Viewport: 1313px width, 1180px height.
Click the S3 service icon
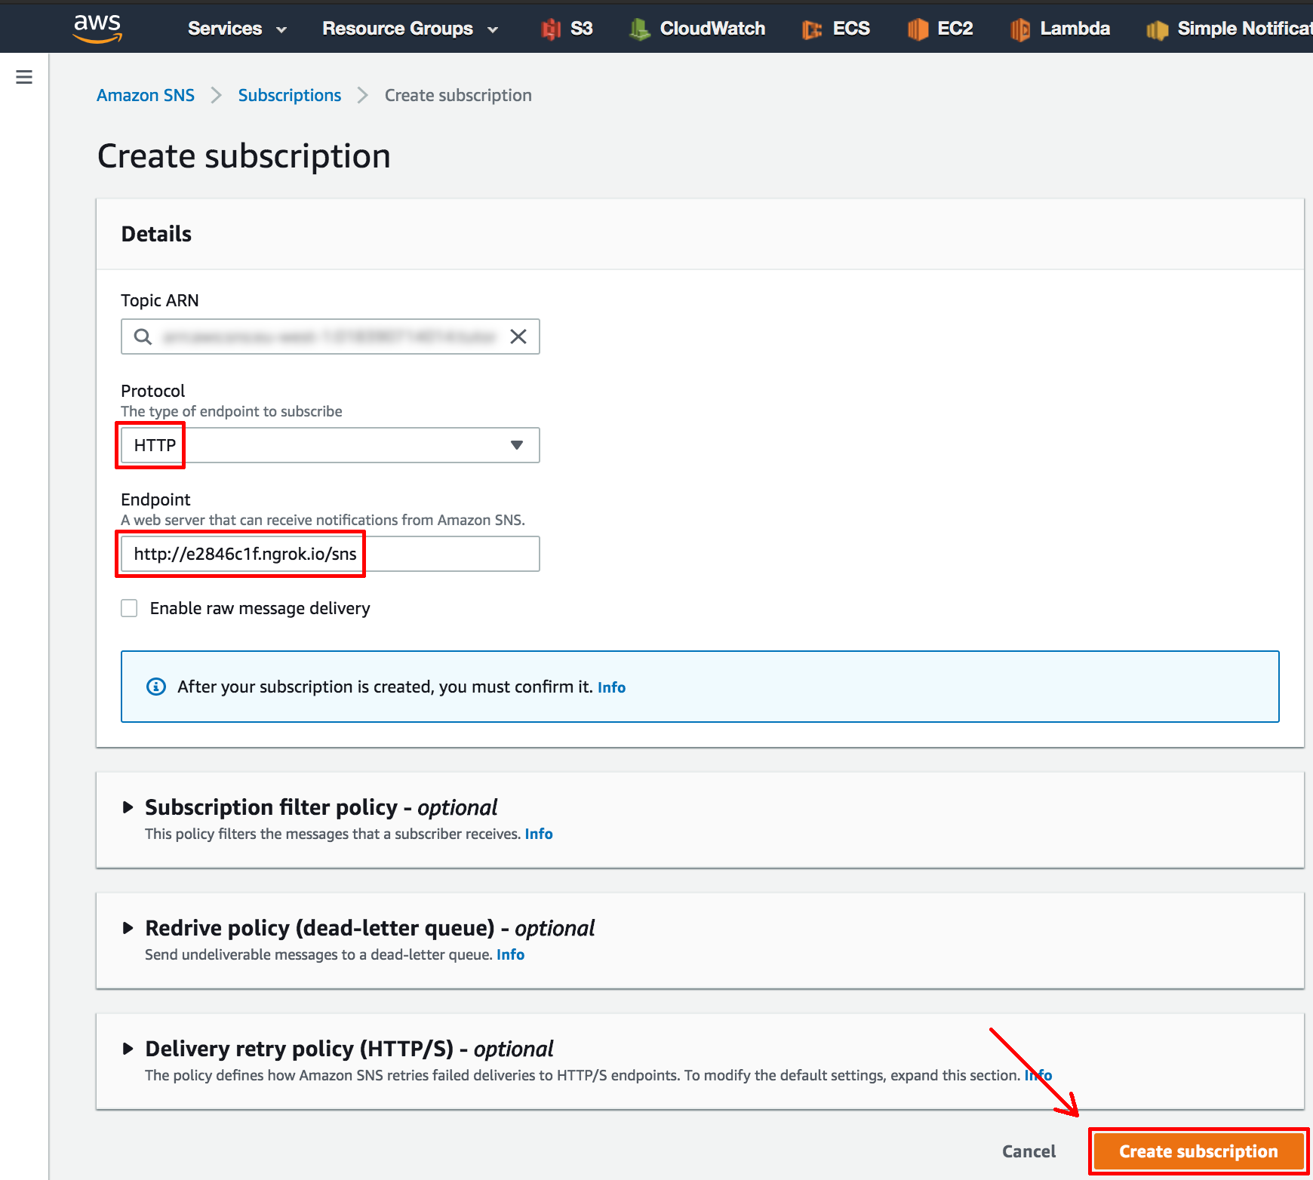pos(552,29)
